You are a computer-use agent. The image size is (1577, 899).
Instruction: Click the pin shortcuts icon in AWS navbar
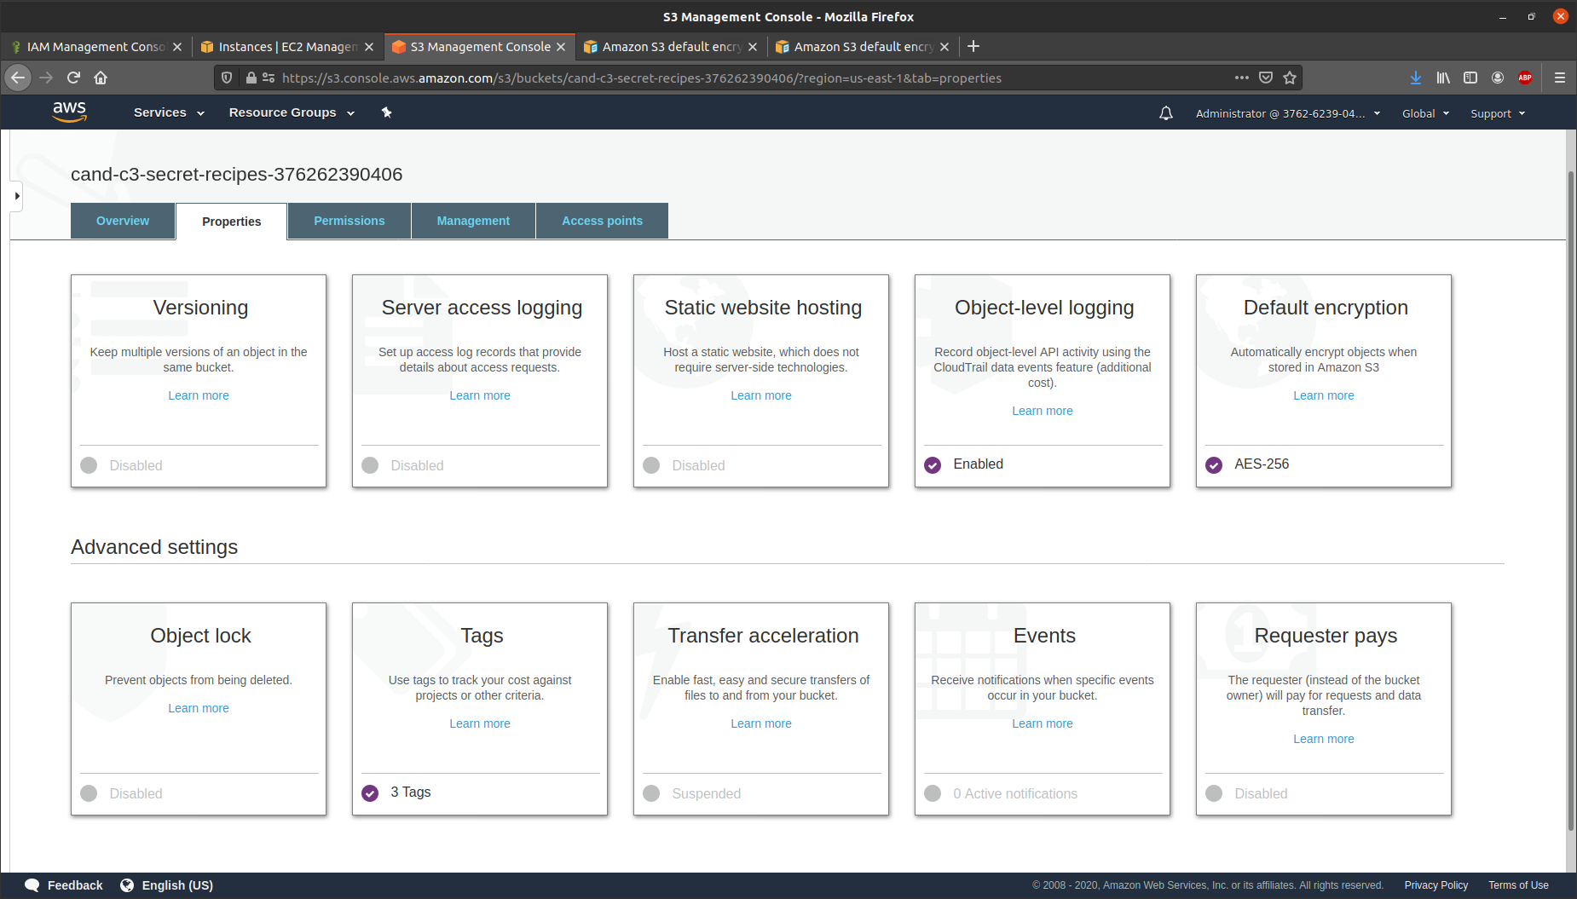386,112
